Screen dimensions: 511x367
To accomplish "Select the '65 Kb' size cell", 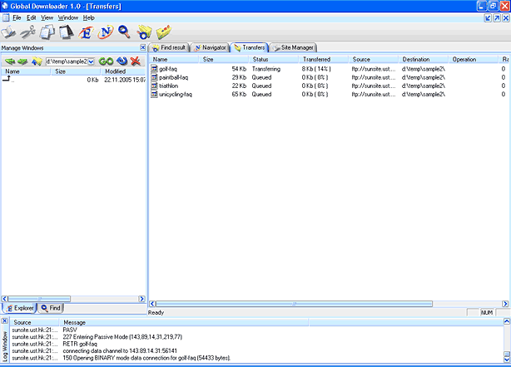I will click(x=239, y=95).
